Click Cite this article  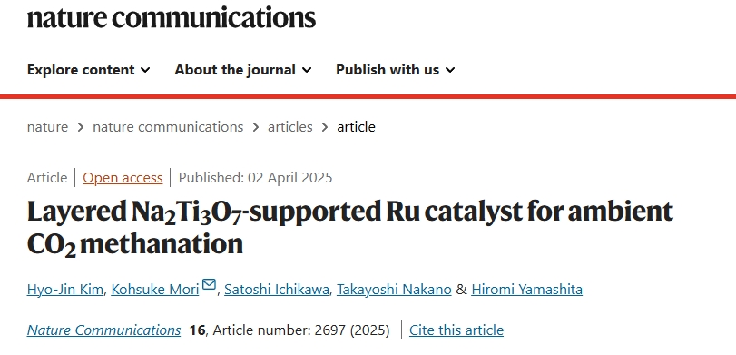(456, 330)
